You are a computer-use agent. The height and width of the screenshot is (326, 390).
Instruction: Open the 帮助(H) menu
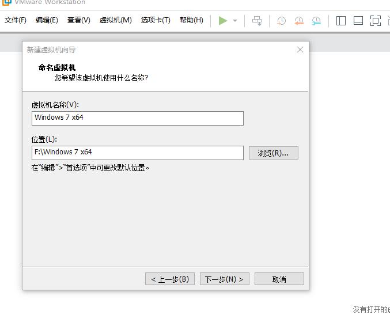coord(191,20)
